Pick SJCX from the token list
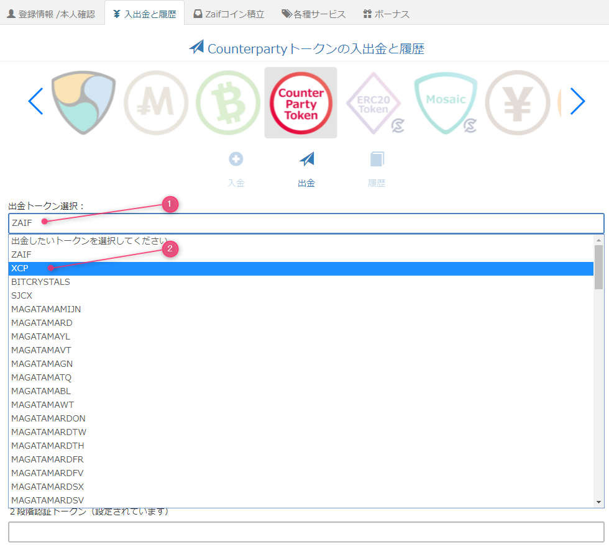609x545 pixels. [x=301, y=295]
